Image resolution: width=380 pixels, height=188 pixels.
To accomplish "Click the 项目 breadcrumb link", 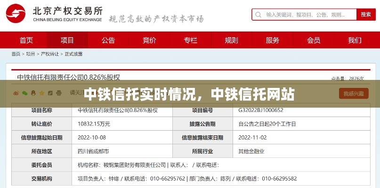I will click(31, 54).
